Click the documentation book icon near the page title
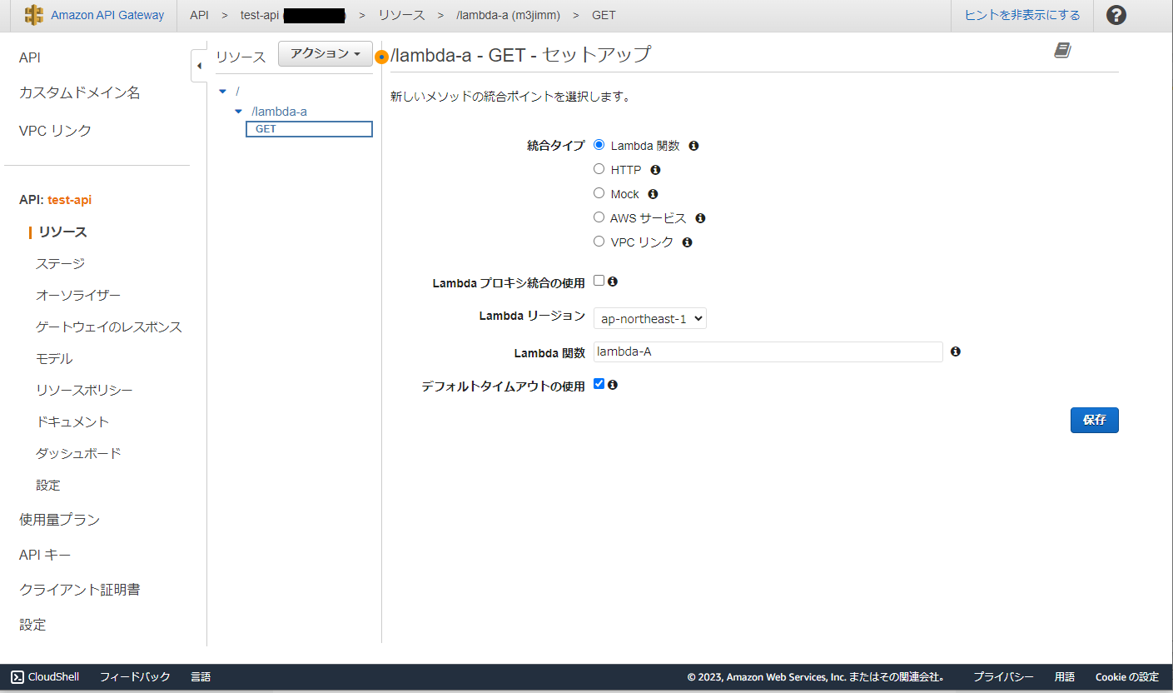This screenshot has height=693, width=1173. pyautogui.click(x=1062, y=50)
